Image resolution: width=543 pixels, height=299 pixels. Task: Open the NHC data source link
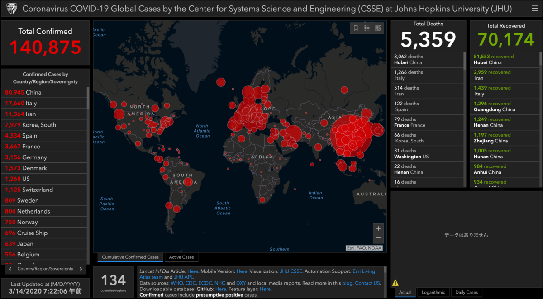click(219, 283)
